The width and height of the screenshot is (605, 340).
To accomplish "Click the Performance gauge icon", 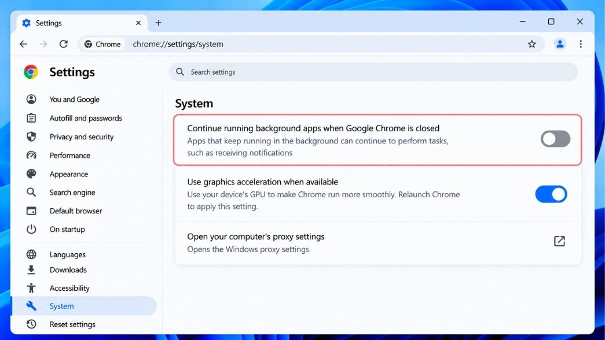I will [x=31, y=155].
